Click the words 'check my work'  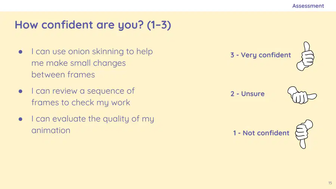101,103
